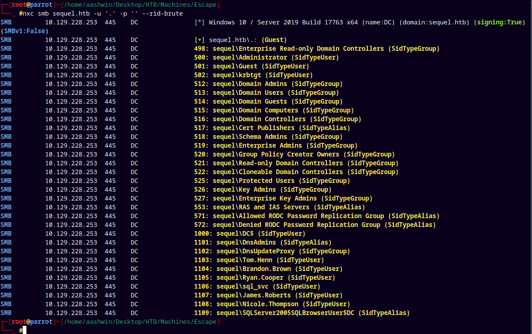Click the 553 RAS and IAS Servers entry
This screenshot has width=532, height=334.
tap(280, 207)
